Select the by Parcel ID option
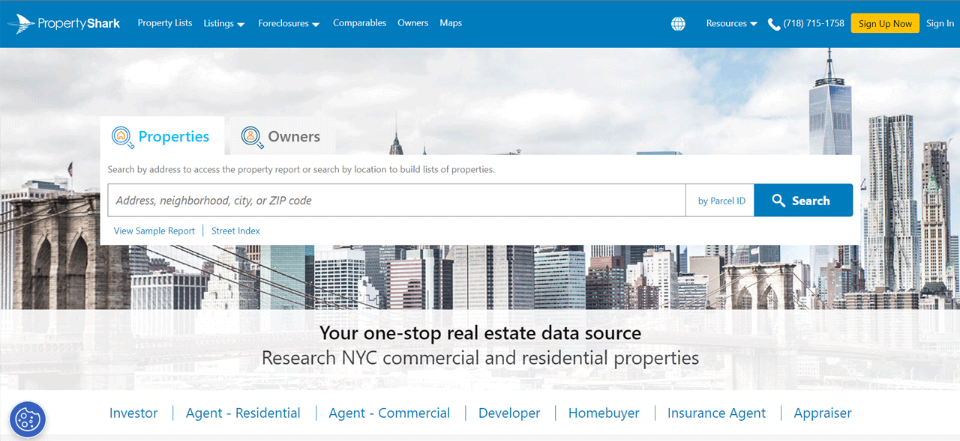The image size is (960, 441). [719, 200]
